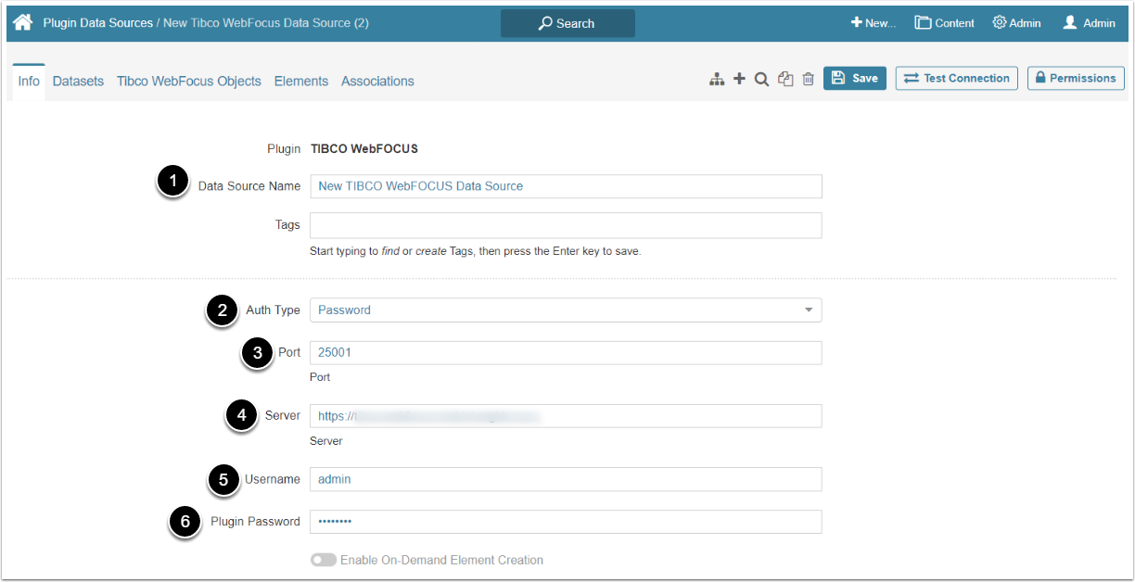Toggle Enable On-Demand Element Creation
Screen dimensions: 1135x582
324,560
